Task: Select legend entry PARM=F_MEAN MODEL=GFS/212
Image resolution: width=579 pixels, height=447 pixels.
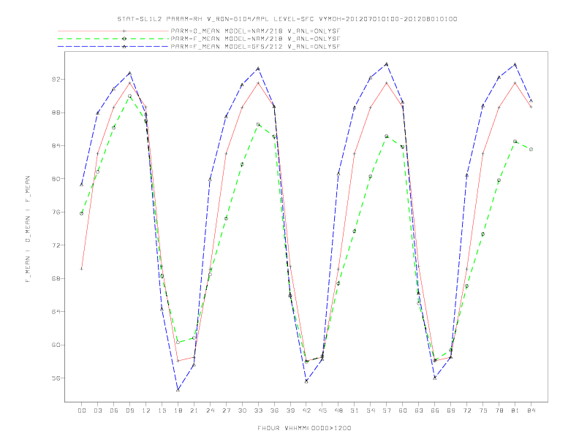Action: pos(256,47)
